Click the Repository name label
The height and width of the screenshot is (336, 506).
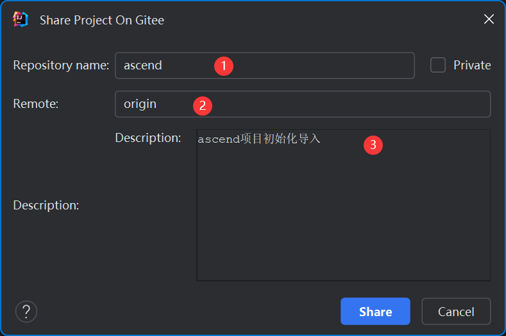point(61,66)
